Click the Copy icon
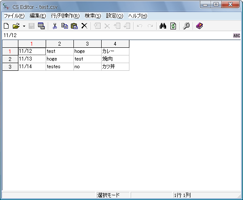 click(x=64, y=26)
